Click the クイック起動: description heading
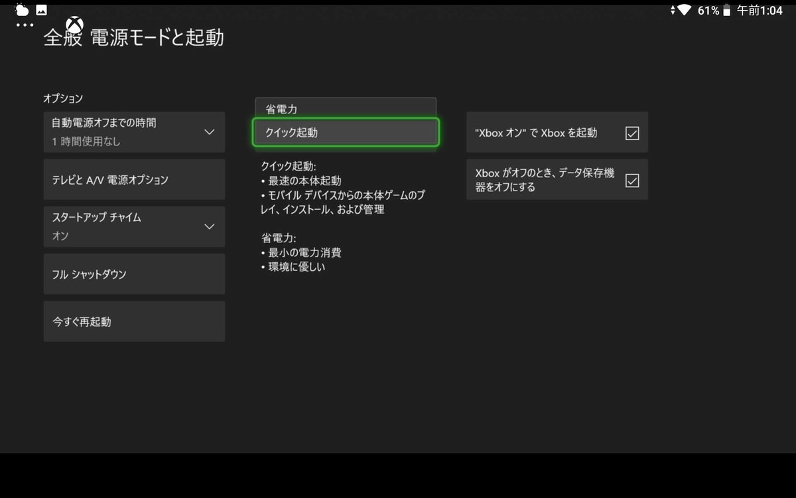 point(289,166)
